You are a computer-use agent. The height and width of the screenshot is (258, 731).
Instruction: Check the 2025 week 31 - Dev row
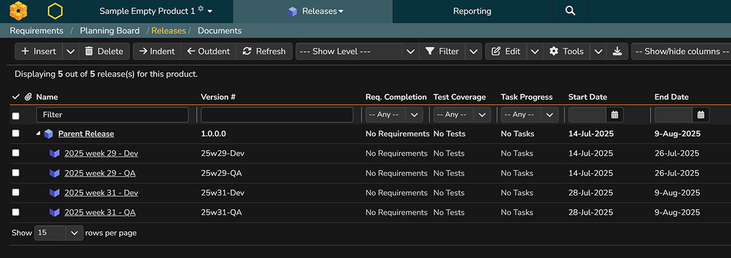16,193
